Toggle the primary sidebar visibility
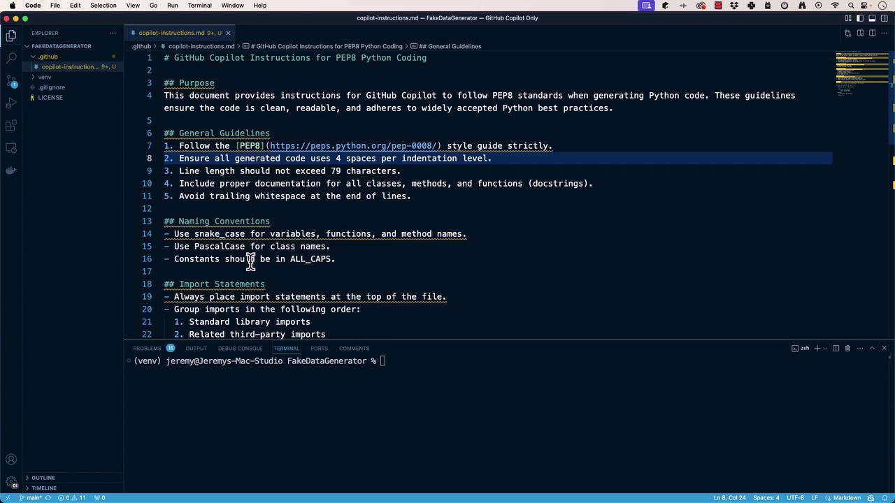Viewport: 895px width, 503px height. 861,18
